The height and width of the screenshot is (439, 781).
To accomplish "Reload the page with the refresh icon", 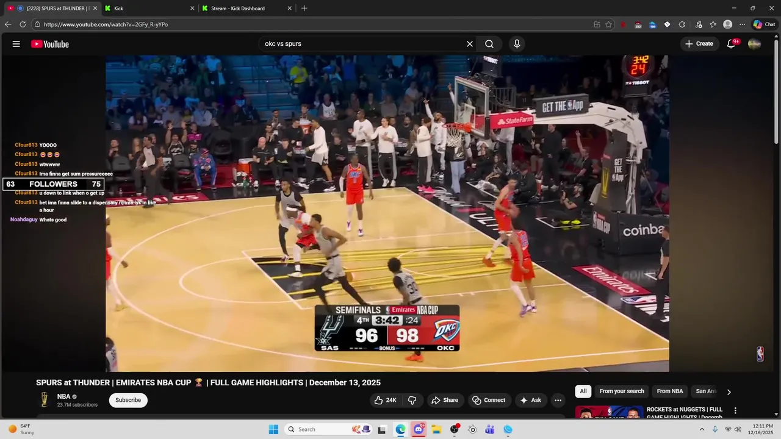I will point(23,24).
